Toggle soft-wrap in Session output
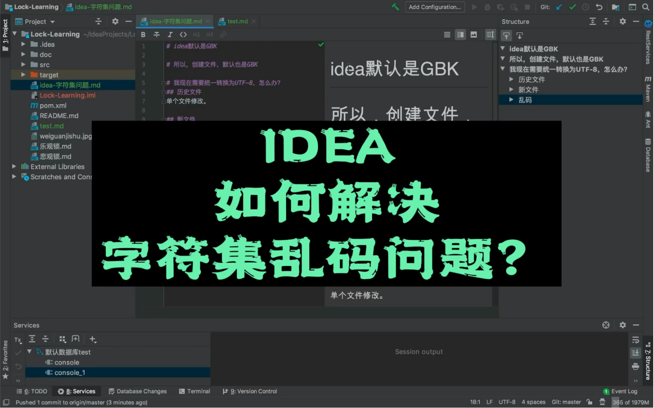 tap(635, 340)
